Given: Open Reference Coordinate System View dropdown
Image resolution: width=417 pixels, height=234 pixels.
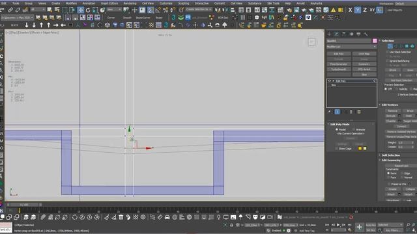Looking at the screenshot, I should pos(115,10).
